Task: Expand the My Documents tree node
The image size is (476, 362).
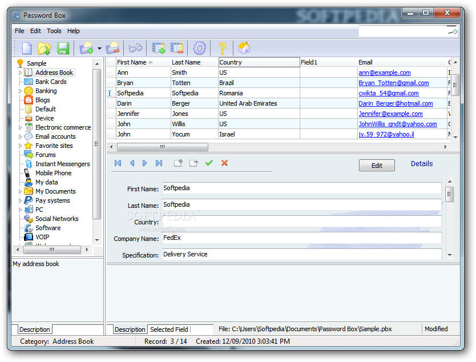Action: (20, 191)
